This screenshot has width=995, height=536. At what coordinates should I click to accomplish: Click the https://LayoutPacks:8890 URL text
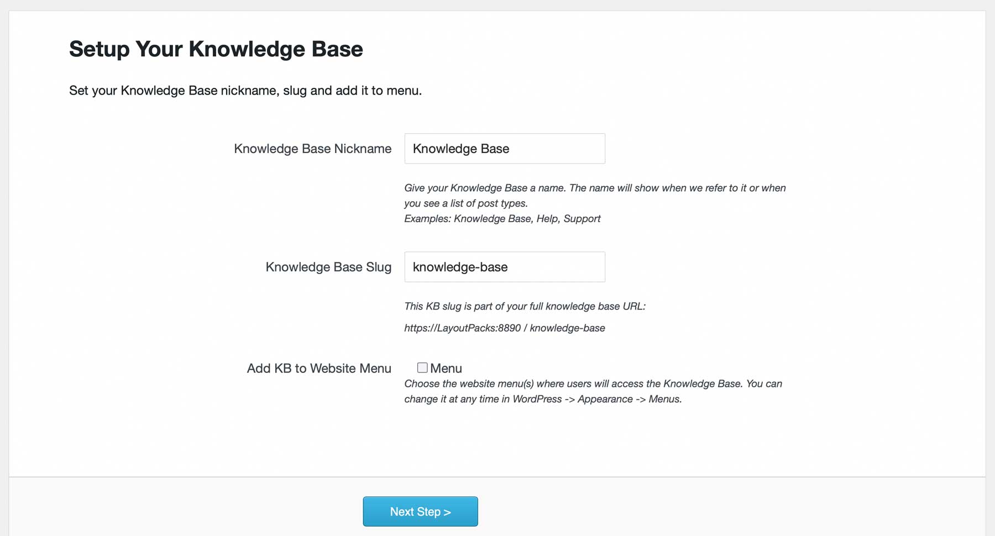pos(463,328)
